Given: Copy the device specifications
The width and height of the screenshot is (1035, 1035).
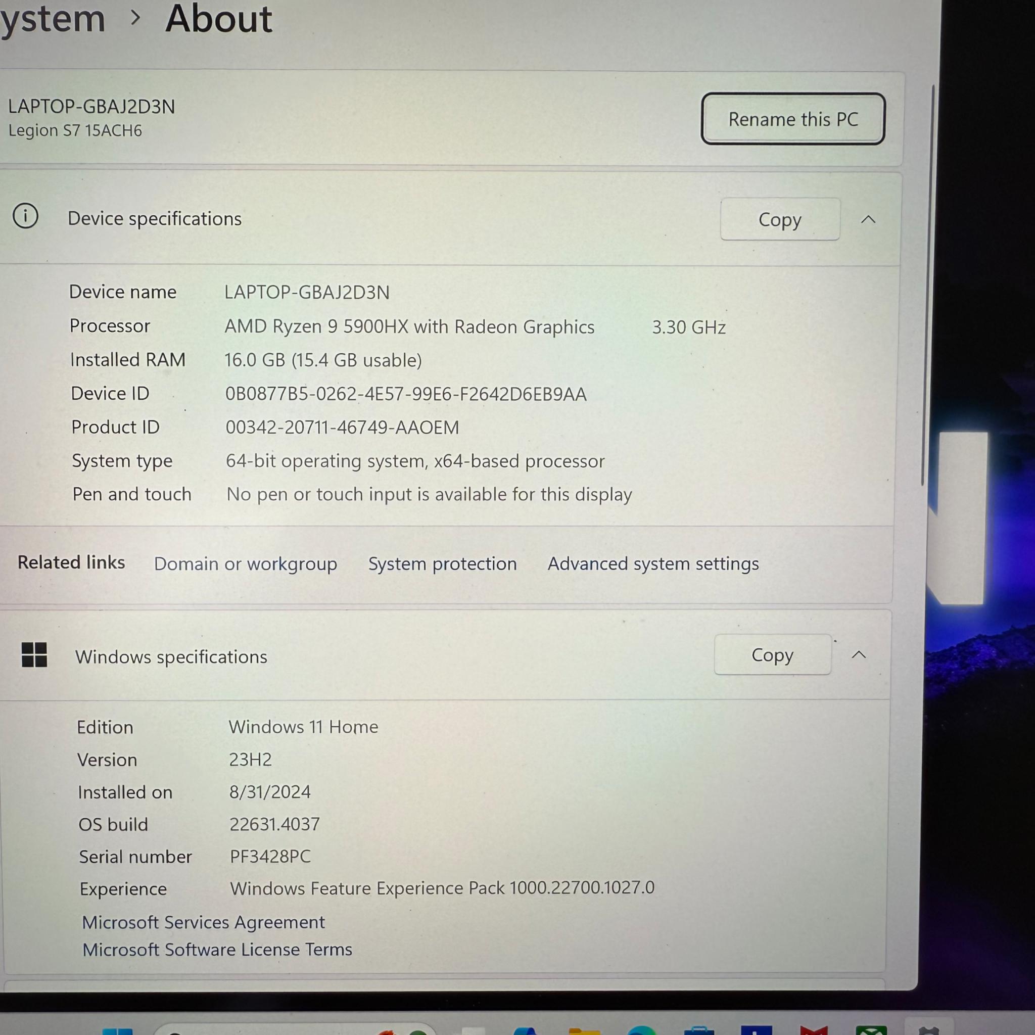Looking at the screenshot, I should coord(780,219).
